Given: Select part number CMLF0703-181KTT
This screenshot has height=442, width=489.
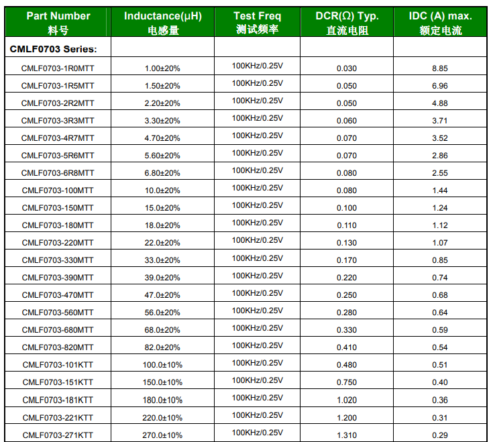Looking at the screenshot, I should pos(58,400).
